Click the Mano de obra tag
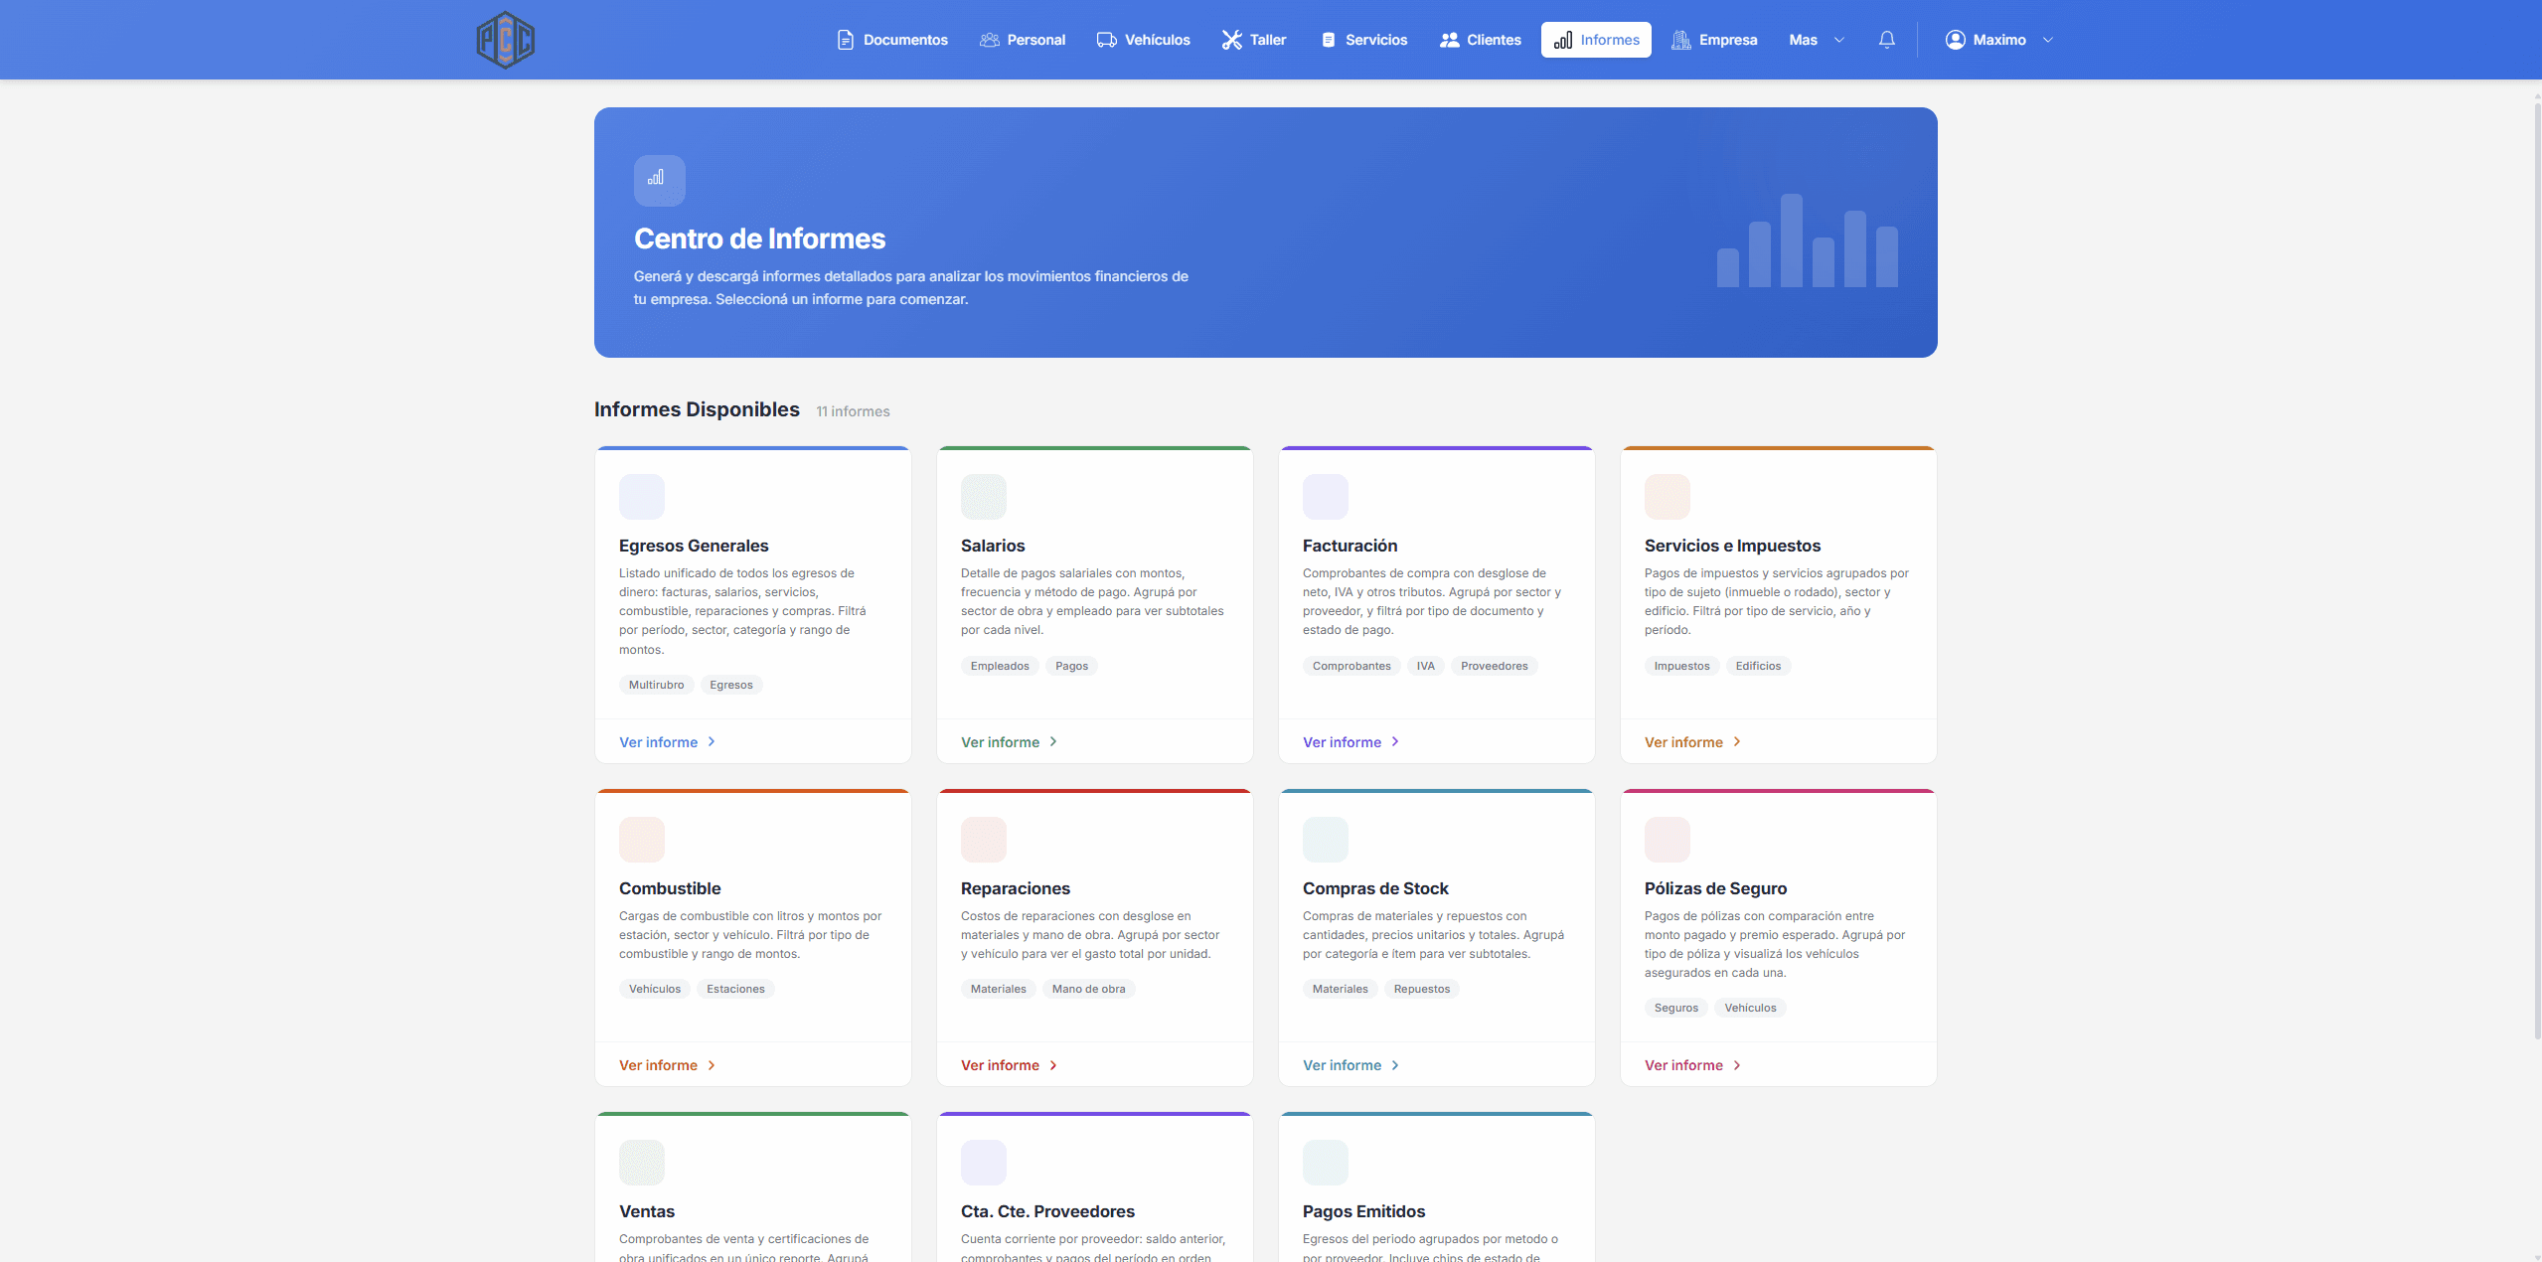 1088,989
